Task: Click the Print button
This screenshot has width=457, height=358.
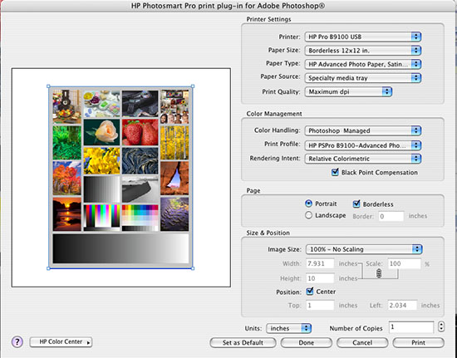Action: click(x=418, y=342)
